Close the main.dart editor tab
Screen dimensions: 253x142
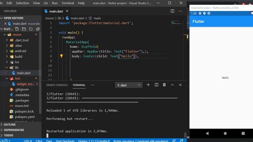67,11
